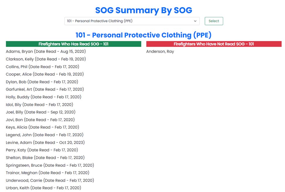The image size is (285, 192).
Task: Click the Springsteen, Bruce list item
Action: pyautogui.click(x=50, y=165)
